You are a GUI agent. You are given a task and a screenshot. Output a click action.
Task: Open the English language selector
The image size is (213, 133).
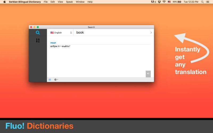[61, 32]
